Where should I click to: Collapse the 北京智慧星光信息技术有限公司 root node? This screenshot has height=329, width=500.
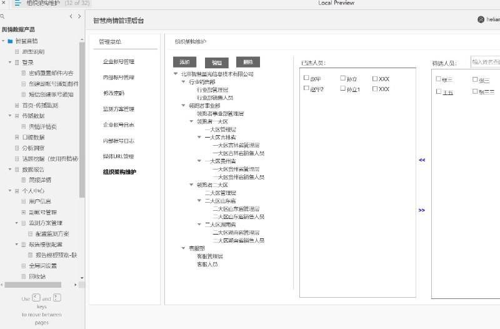point(176,74)
